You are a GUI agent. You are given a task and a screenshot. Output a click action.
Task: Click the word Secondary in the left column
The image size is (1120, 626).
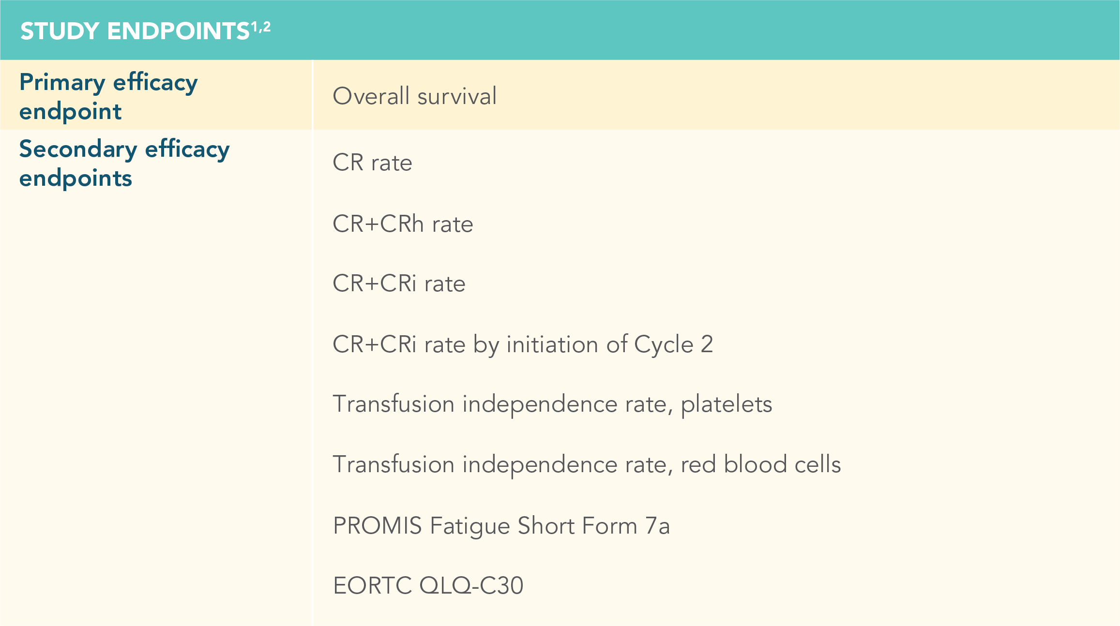[x=78, y=149]
